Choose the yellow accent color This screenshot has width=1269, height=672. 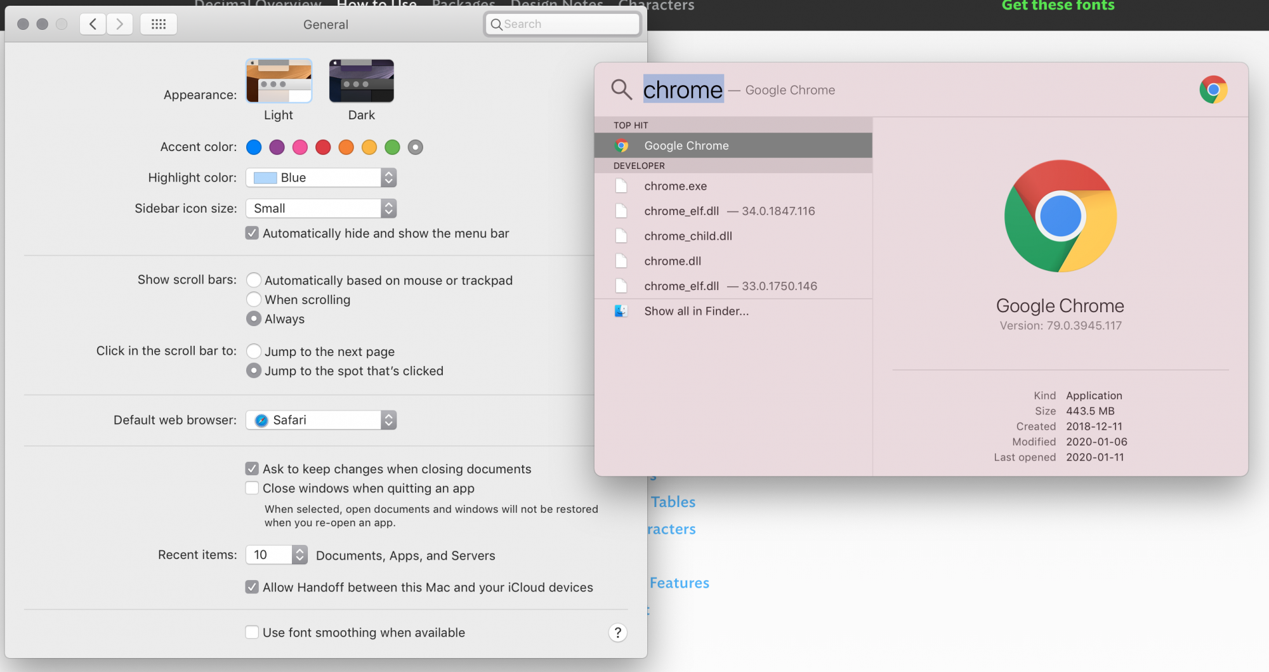coord(369,147)
